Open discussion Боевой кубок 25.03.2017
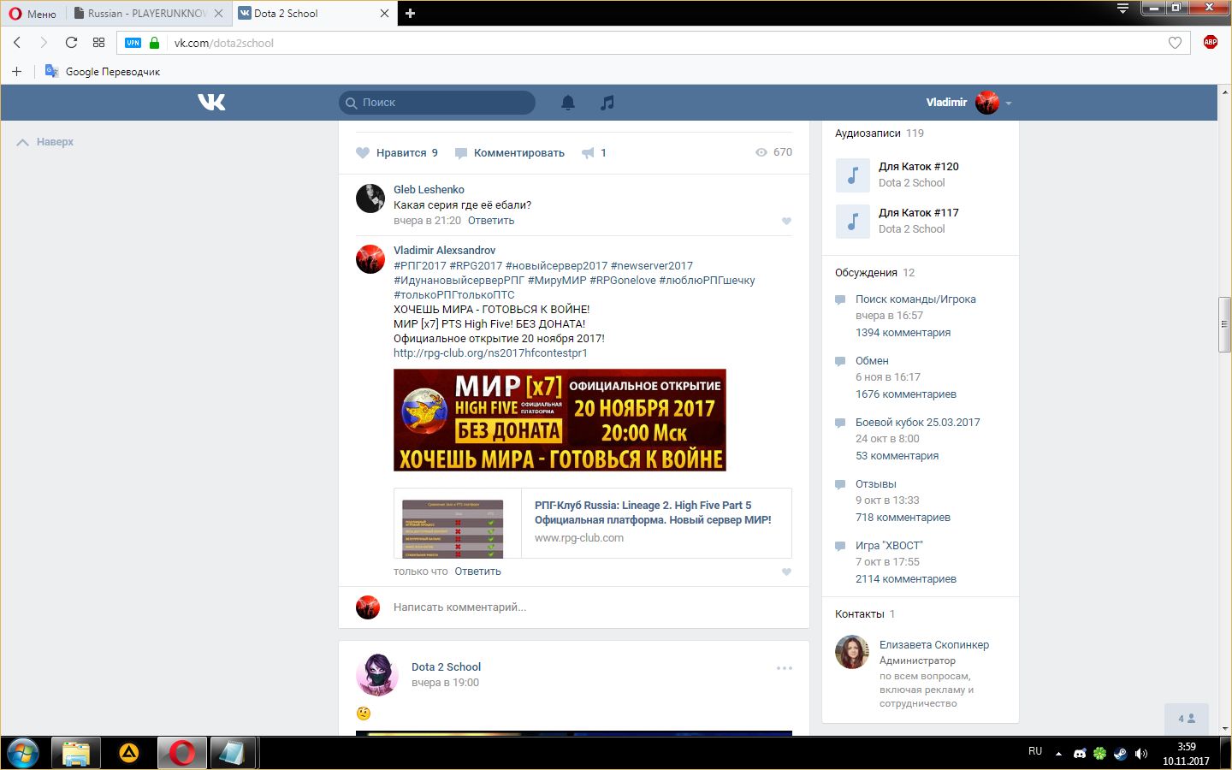1232x770 pixels. (918, 422)
